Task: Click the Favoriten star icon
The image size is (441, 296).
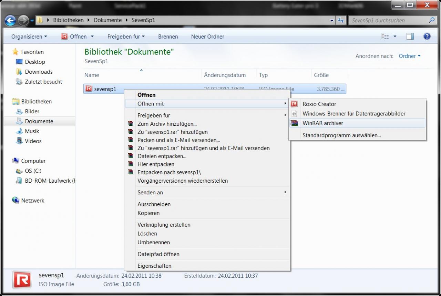Action: pos(16,52)
